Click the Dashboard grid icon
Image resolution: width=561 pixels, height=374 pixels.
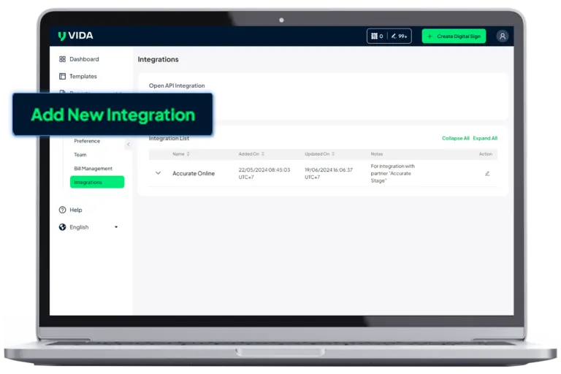pos(62,59)
